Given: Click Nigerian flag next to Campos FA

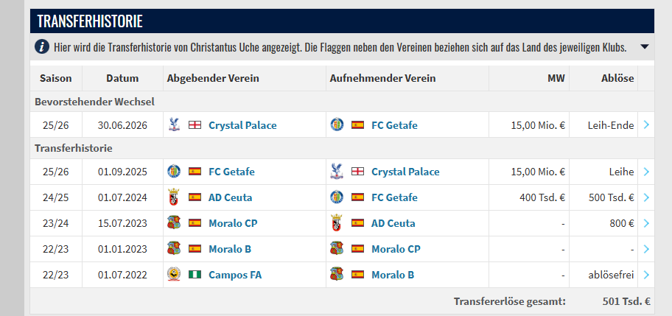Looking at the screenshot, I should (x=195, y=275).
